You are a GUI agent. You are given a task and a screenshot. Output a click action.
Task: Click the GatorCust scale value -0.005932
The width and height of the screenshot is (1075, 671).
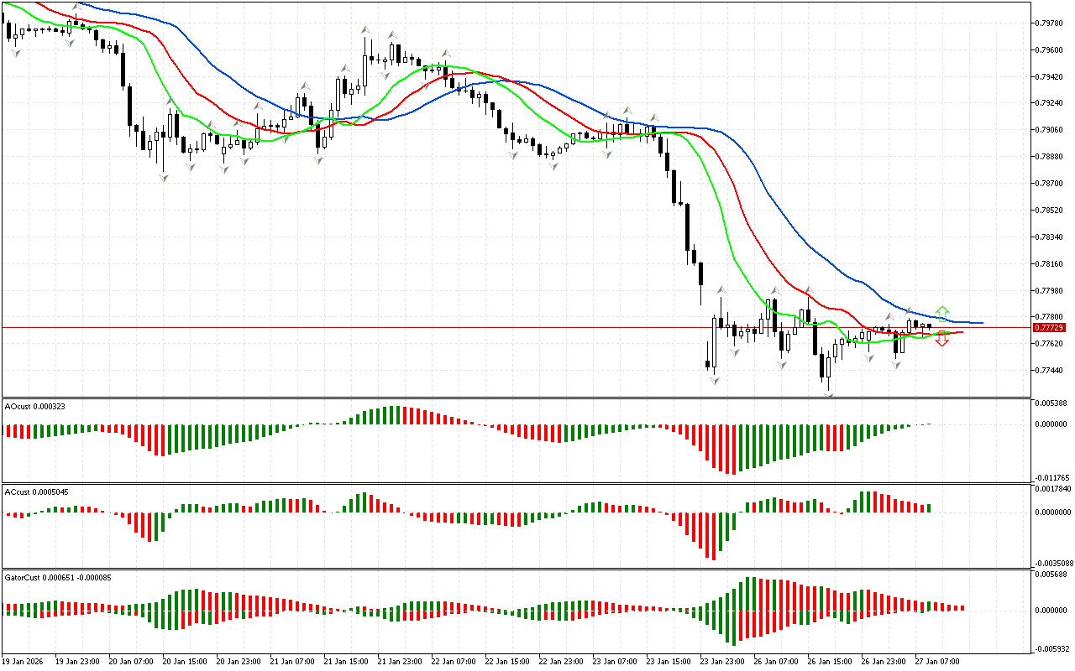(1053, 648)
